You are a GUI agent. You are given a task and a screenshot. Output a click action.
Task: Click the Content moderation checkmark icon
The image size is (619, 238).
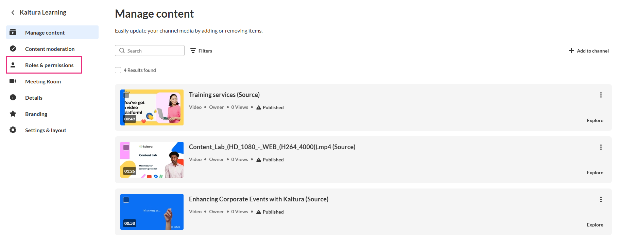pyautogui.click(x=13, y=48)
